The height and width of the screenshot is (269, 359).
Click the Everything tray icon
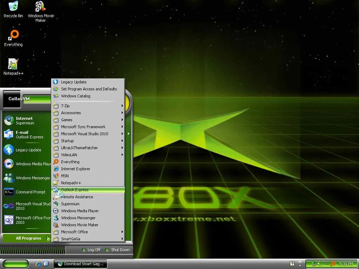(x=333, y=264)
